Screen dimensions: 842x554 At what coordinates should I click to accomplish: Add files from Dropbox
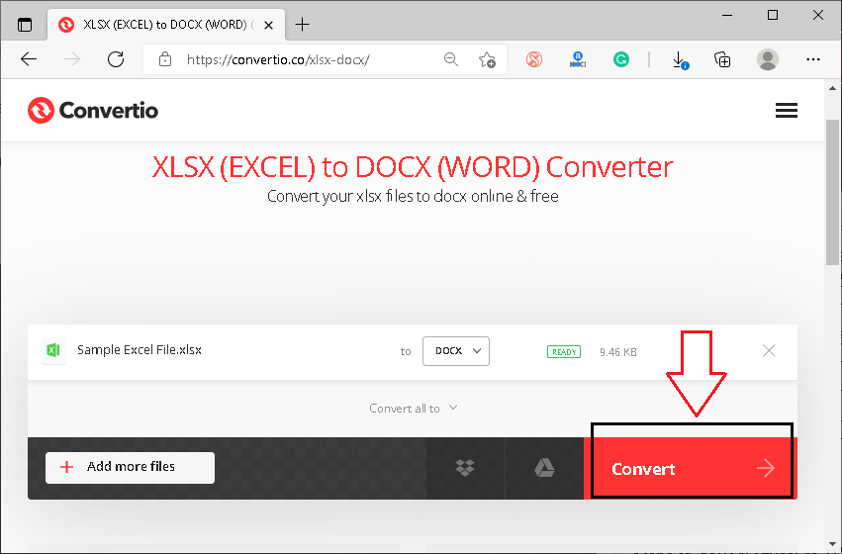(465, 468)
